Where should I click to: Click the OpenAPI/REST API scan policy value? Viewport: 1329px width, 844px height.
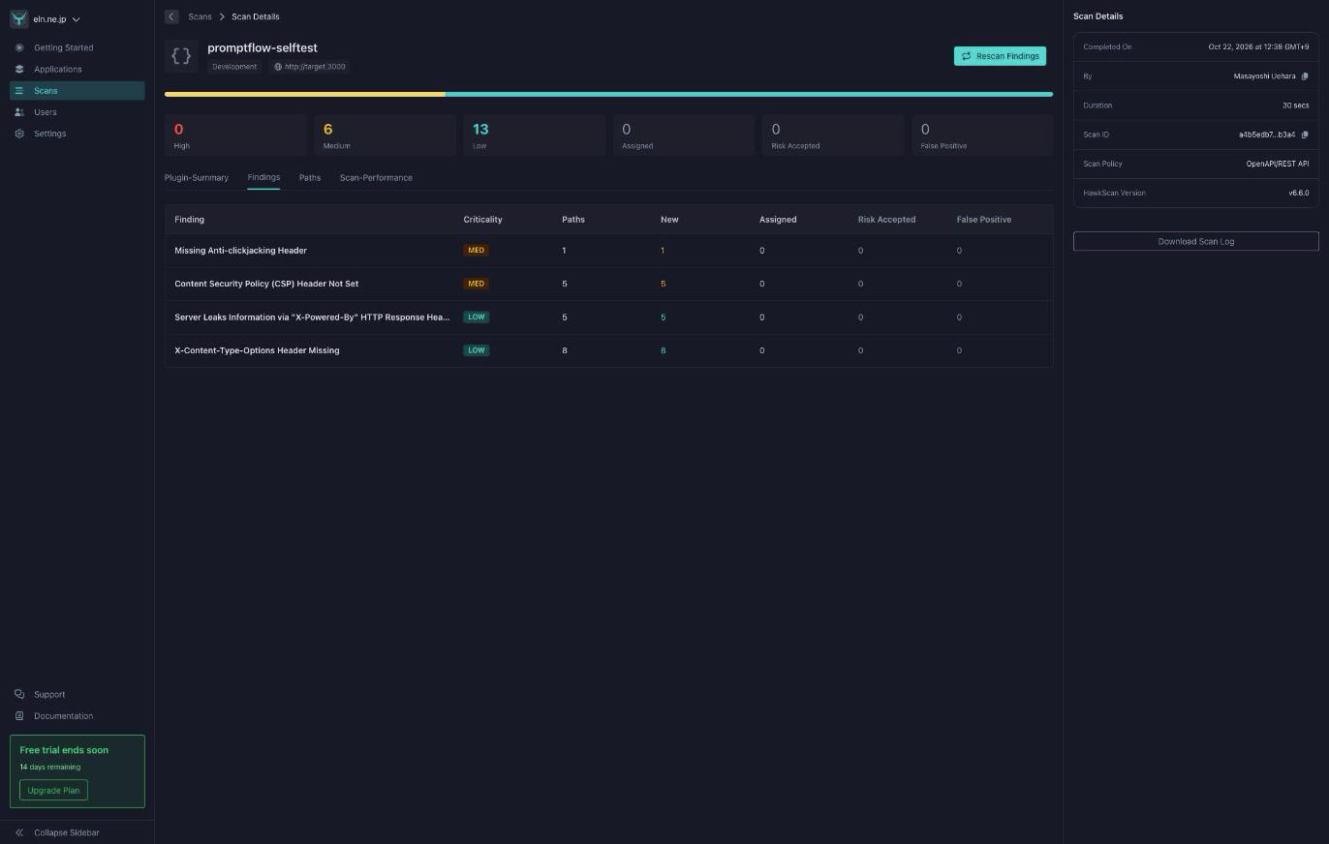1277,164
